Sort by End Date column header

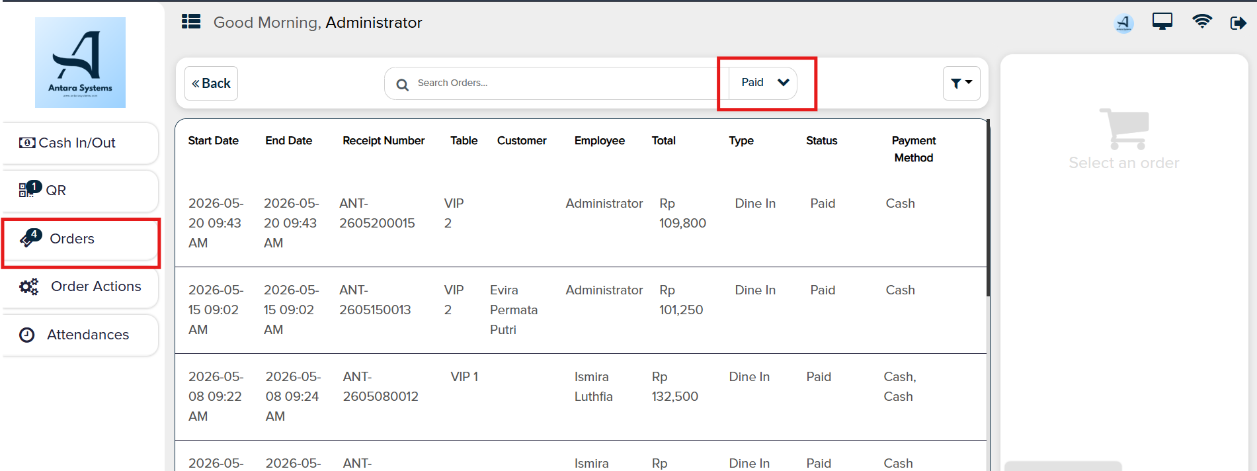[288, 140]
